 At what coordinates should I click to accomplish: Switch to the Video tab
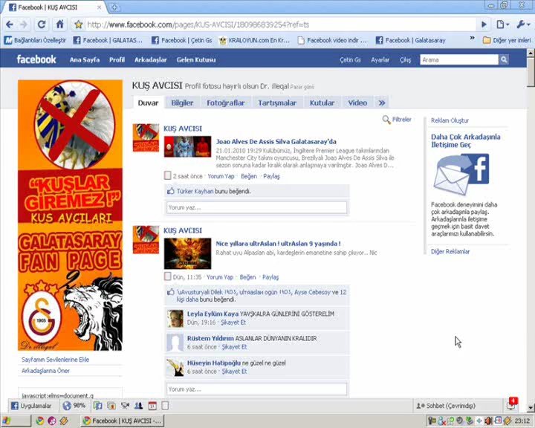tap(357, 103)
